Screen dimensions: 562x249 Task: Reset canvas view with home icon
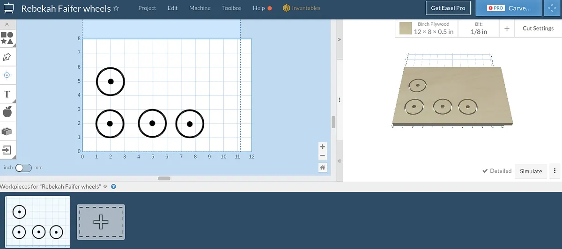click(x=322, y=167)
